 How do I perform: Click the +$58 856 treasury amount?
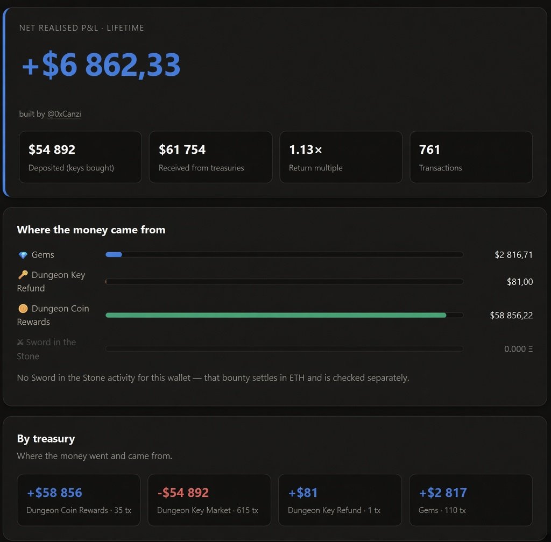pos(54,493)
